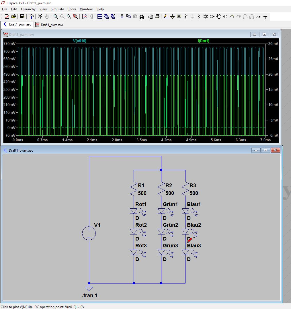Open the View menu
Viewport: 291px width, 309px height.
tap(43, 9)
